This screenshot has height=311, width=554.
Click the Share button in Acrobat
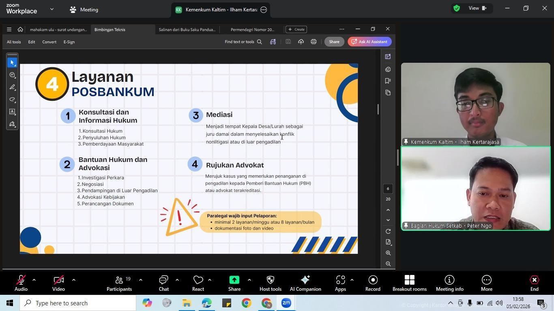pos(334,42)
